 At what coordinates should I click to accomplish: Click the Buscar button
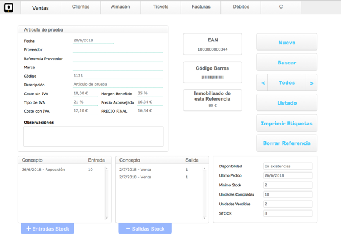coord(287,63)
